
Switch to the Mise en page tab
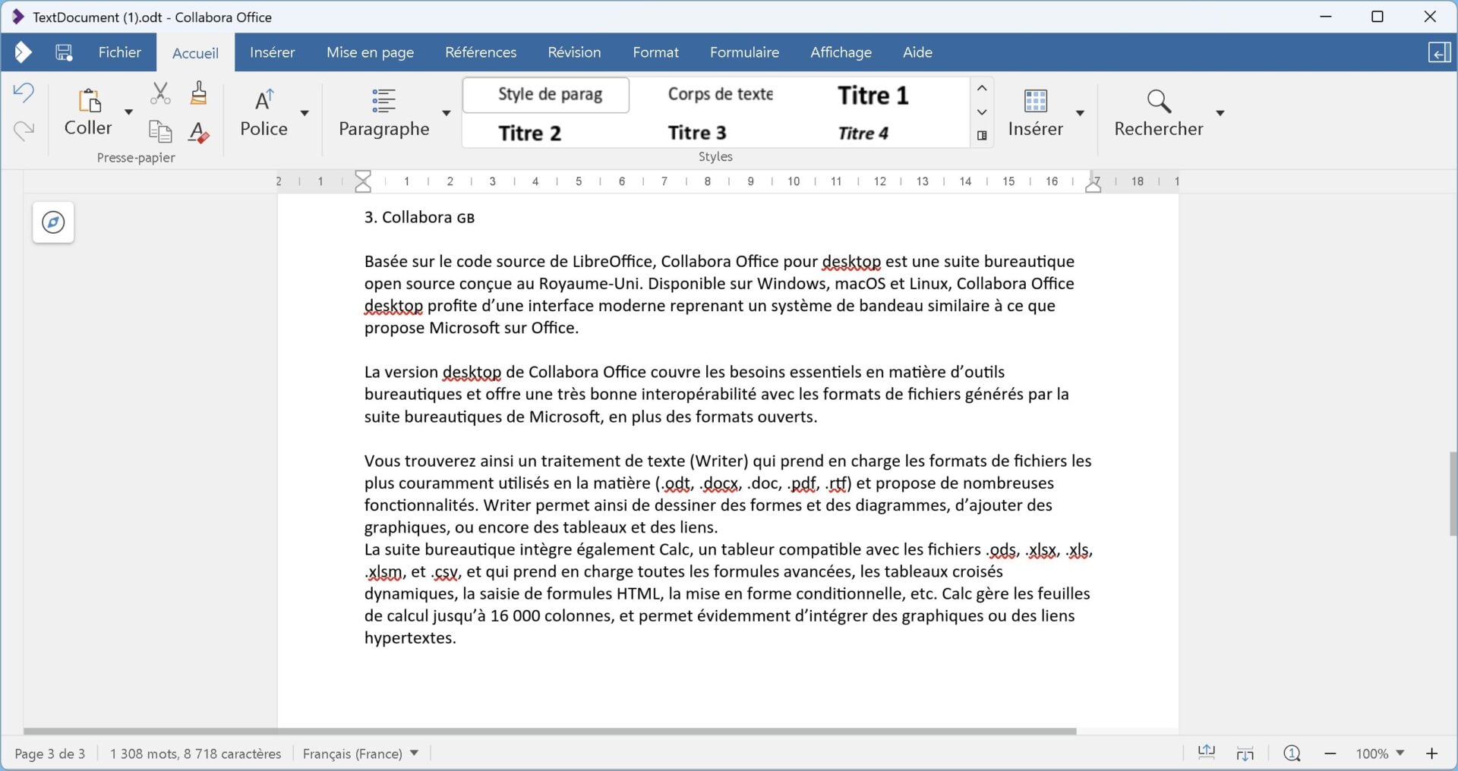pos(370,52)
